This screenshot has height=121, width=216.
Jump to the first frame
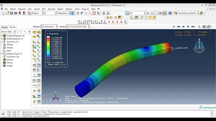tap(179, 27)
